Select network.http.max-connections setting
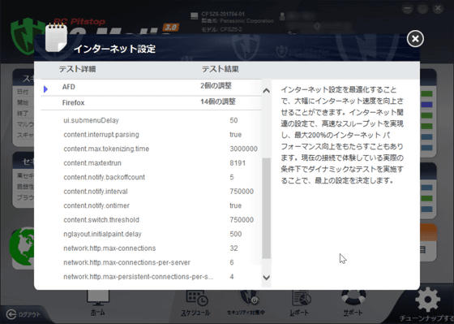Image resolution: width=454 pixels, height=324 pixels. [109, 248]
